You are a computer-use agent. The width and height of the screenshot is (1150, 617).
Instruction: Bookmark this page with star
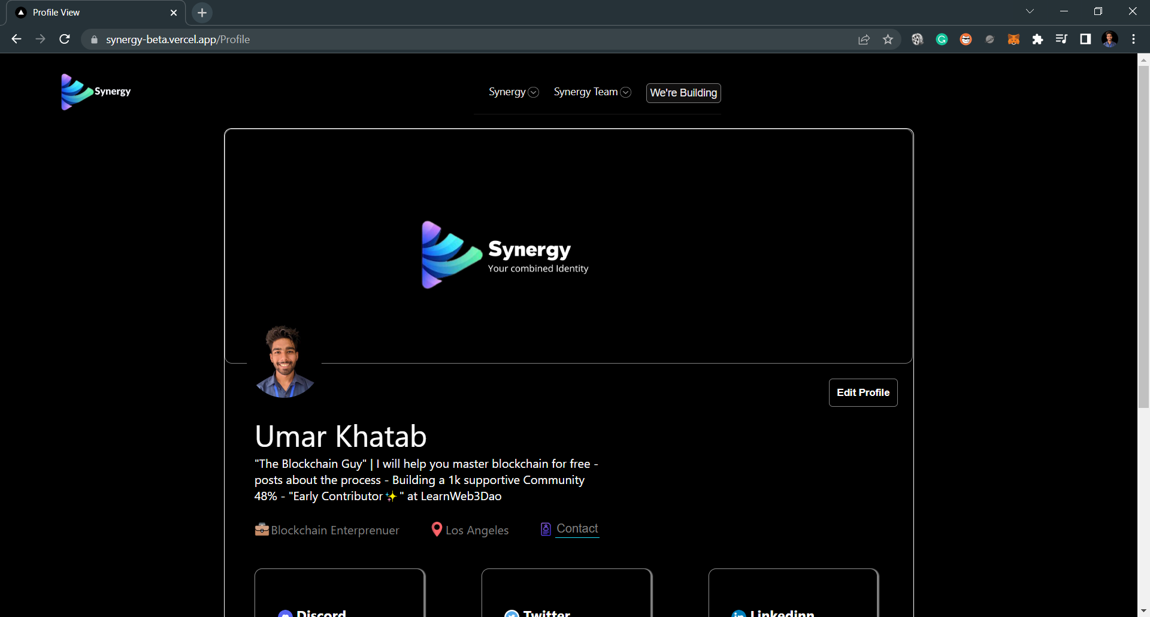(888, 40)
